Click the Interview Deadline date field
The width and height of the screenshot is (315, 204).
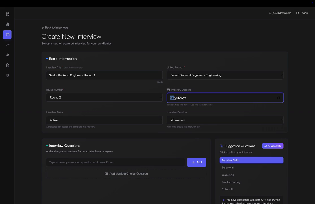pyautogui.click(x=225, y=98)
